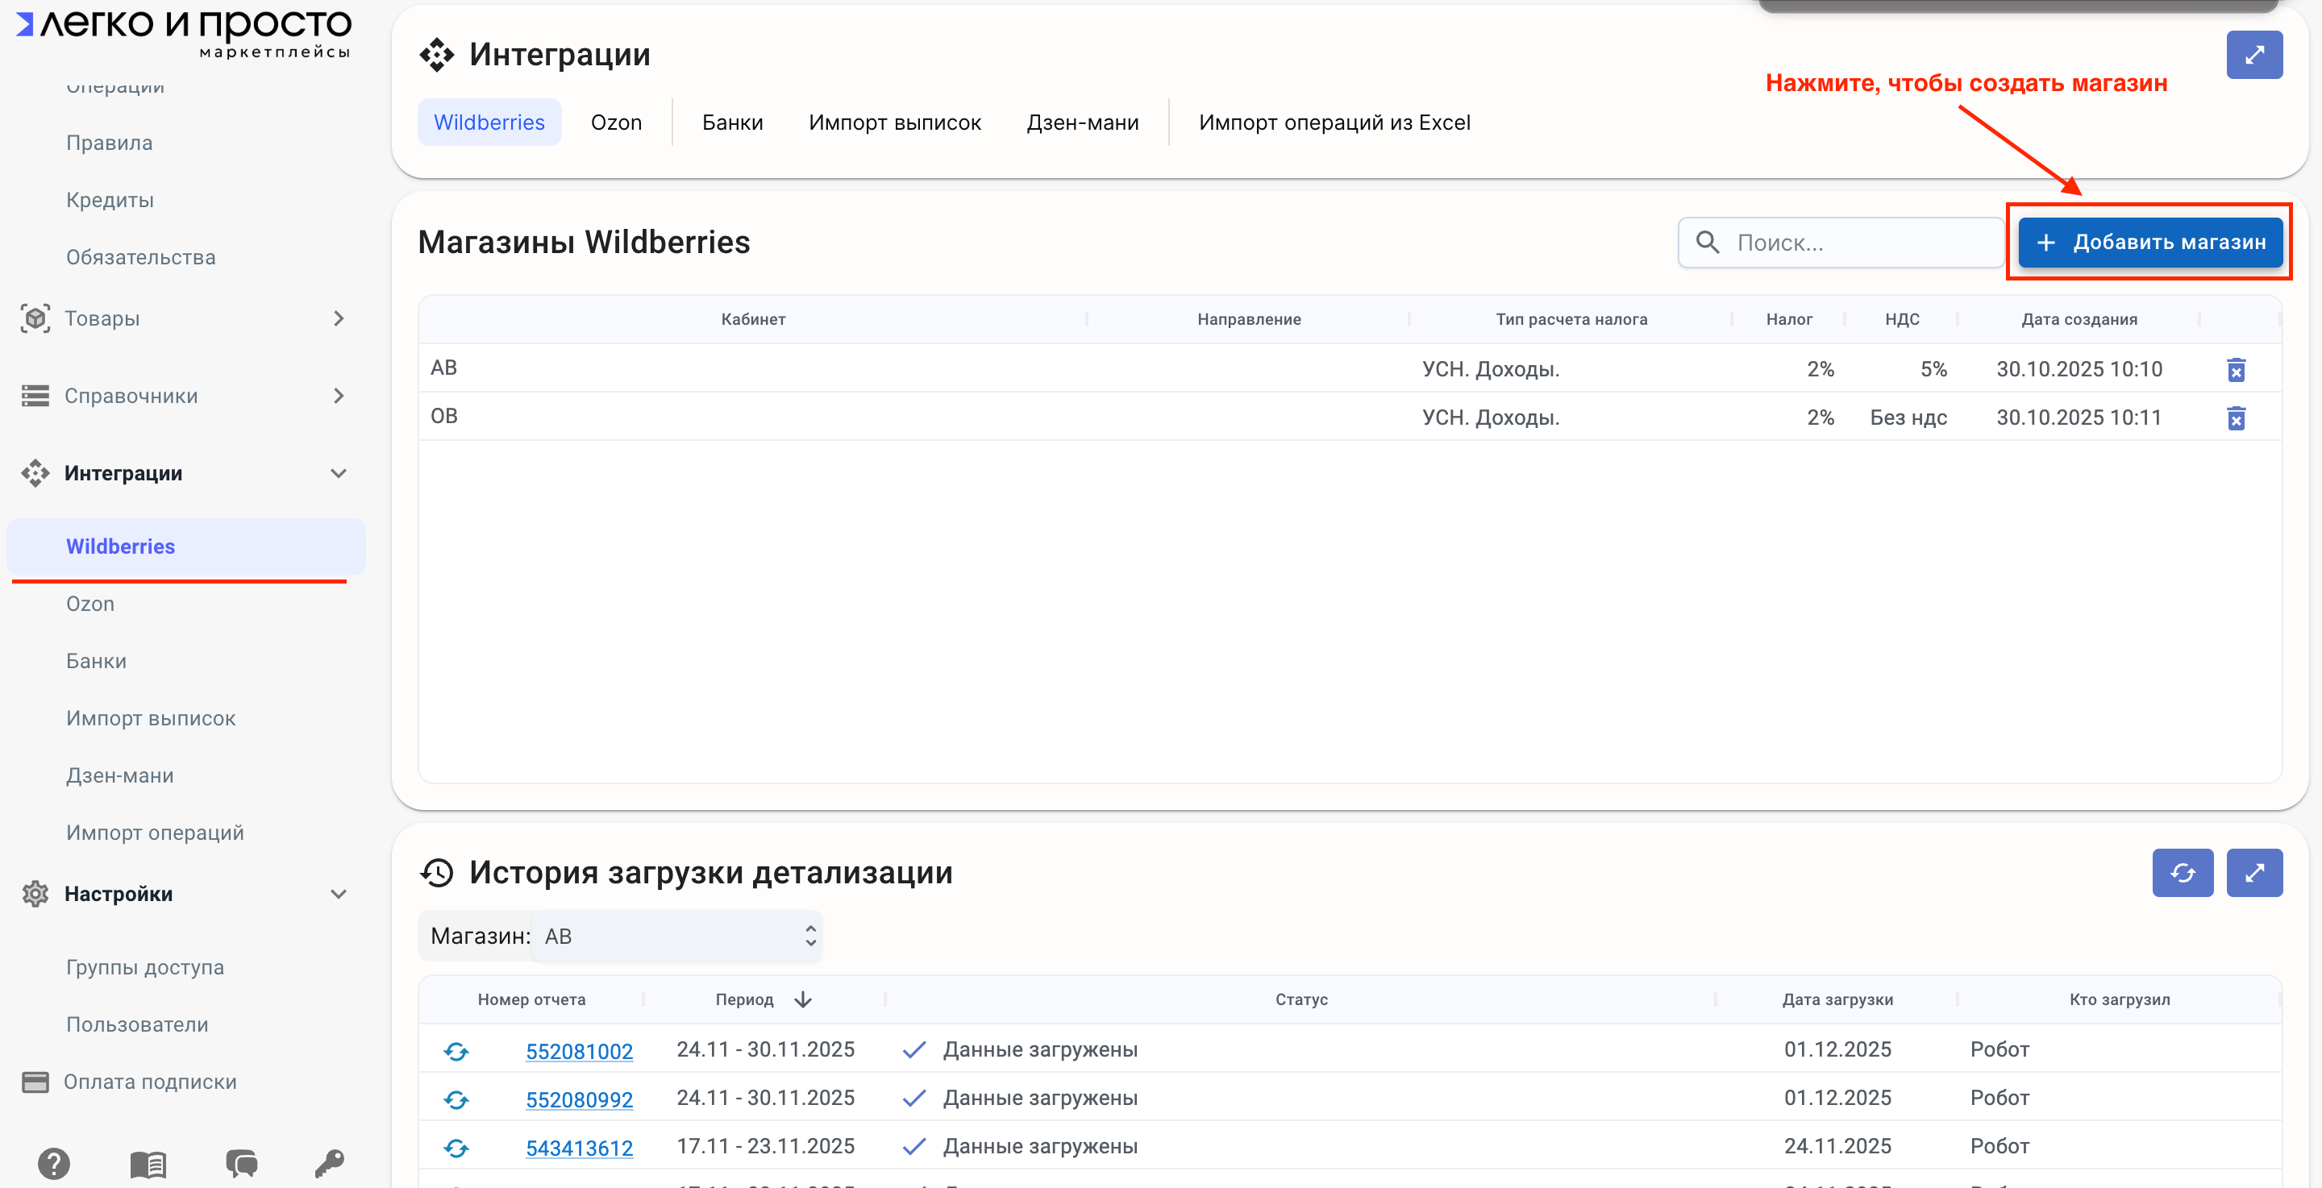Open report link 552080992
This screenshot has width=2322, height=1188.
coord(579,1099)
